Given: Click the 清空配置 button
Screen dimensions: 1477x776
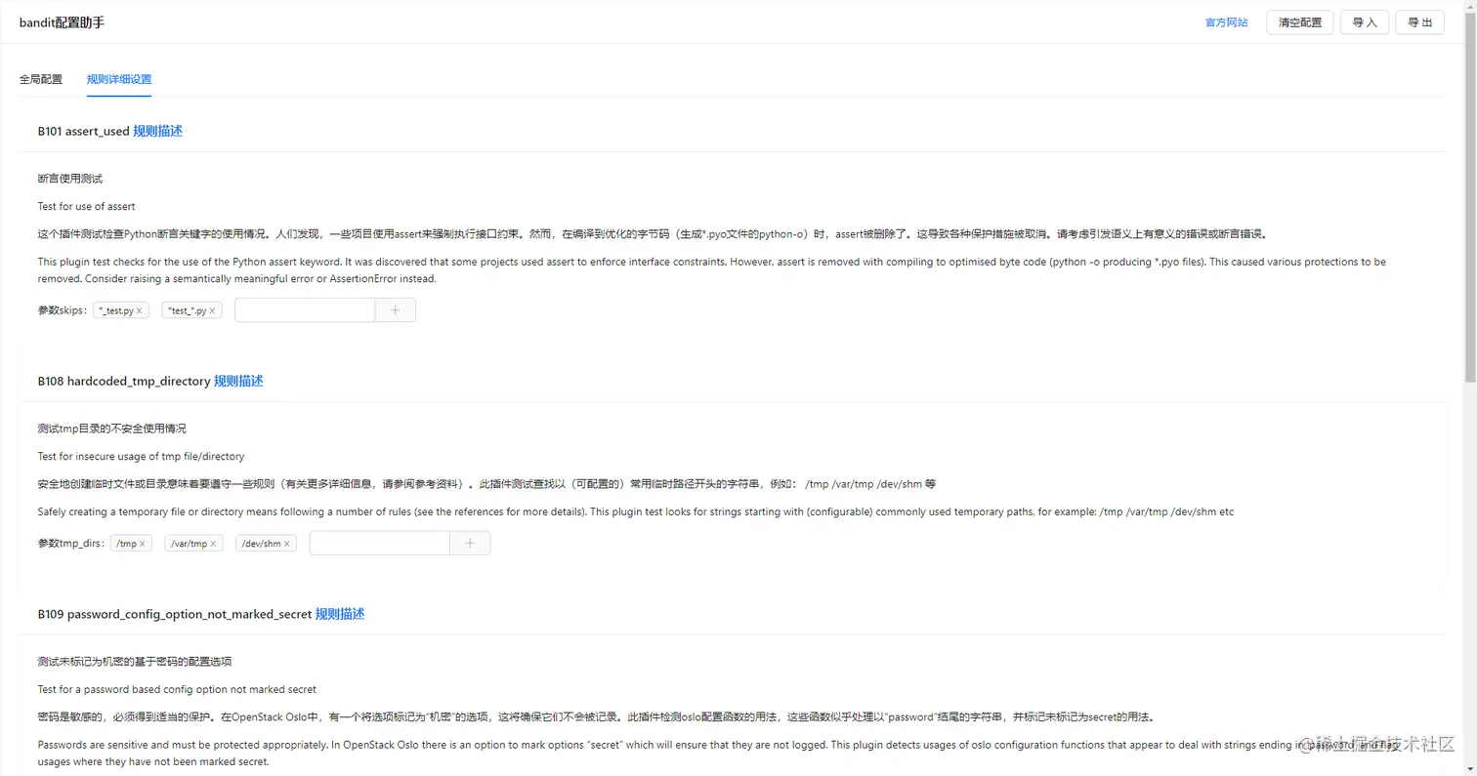Looking at the screenshot, I should click(1300, 22).
